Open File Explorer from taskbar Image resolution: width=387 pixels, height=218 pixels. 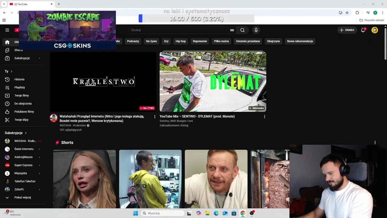point(207,213)
